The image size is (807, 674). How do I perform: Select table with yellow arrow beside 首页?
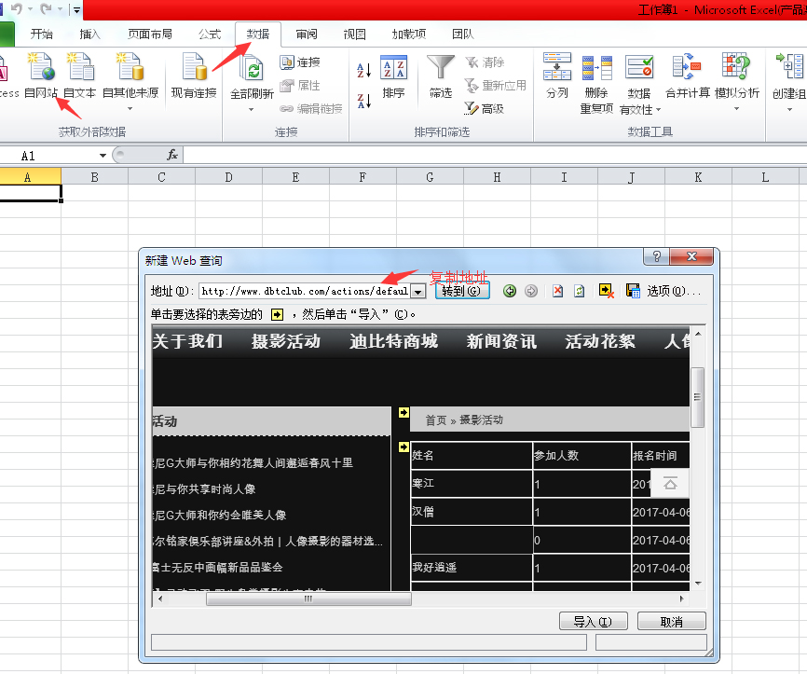[403, 412]
